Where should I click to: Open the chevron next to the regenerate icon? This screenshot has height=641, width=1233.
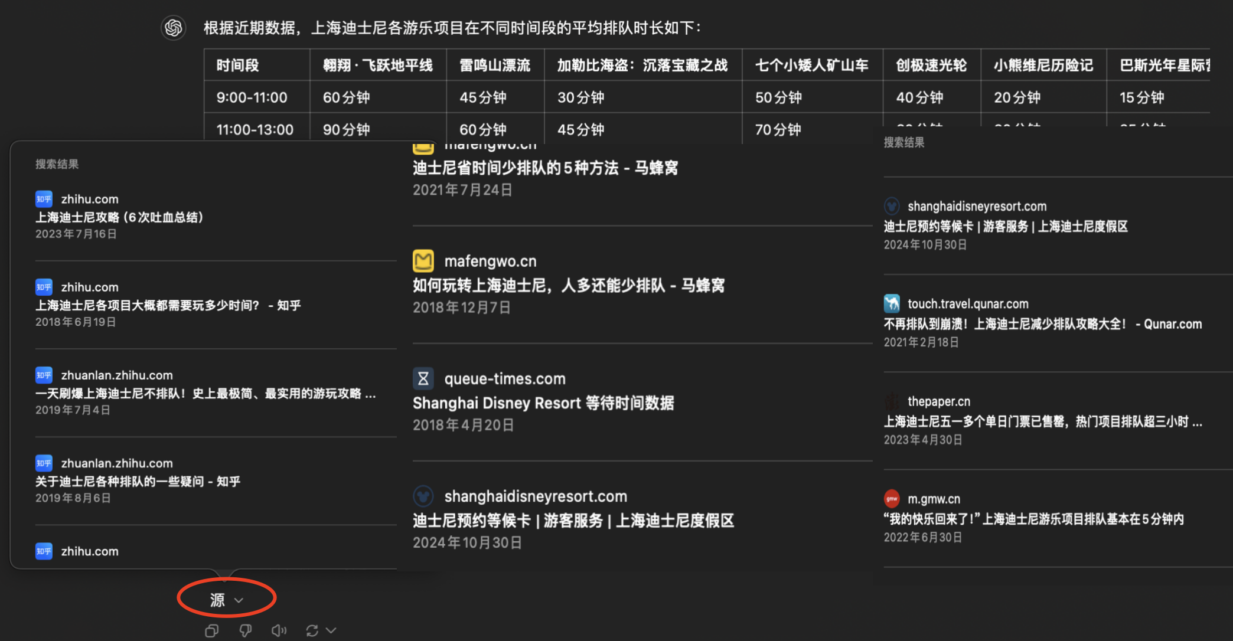click(331, 631)
